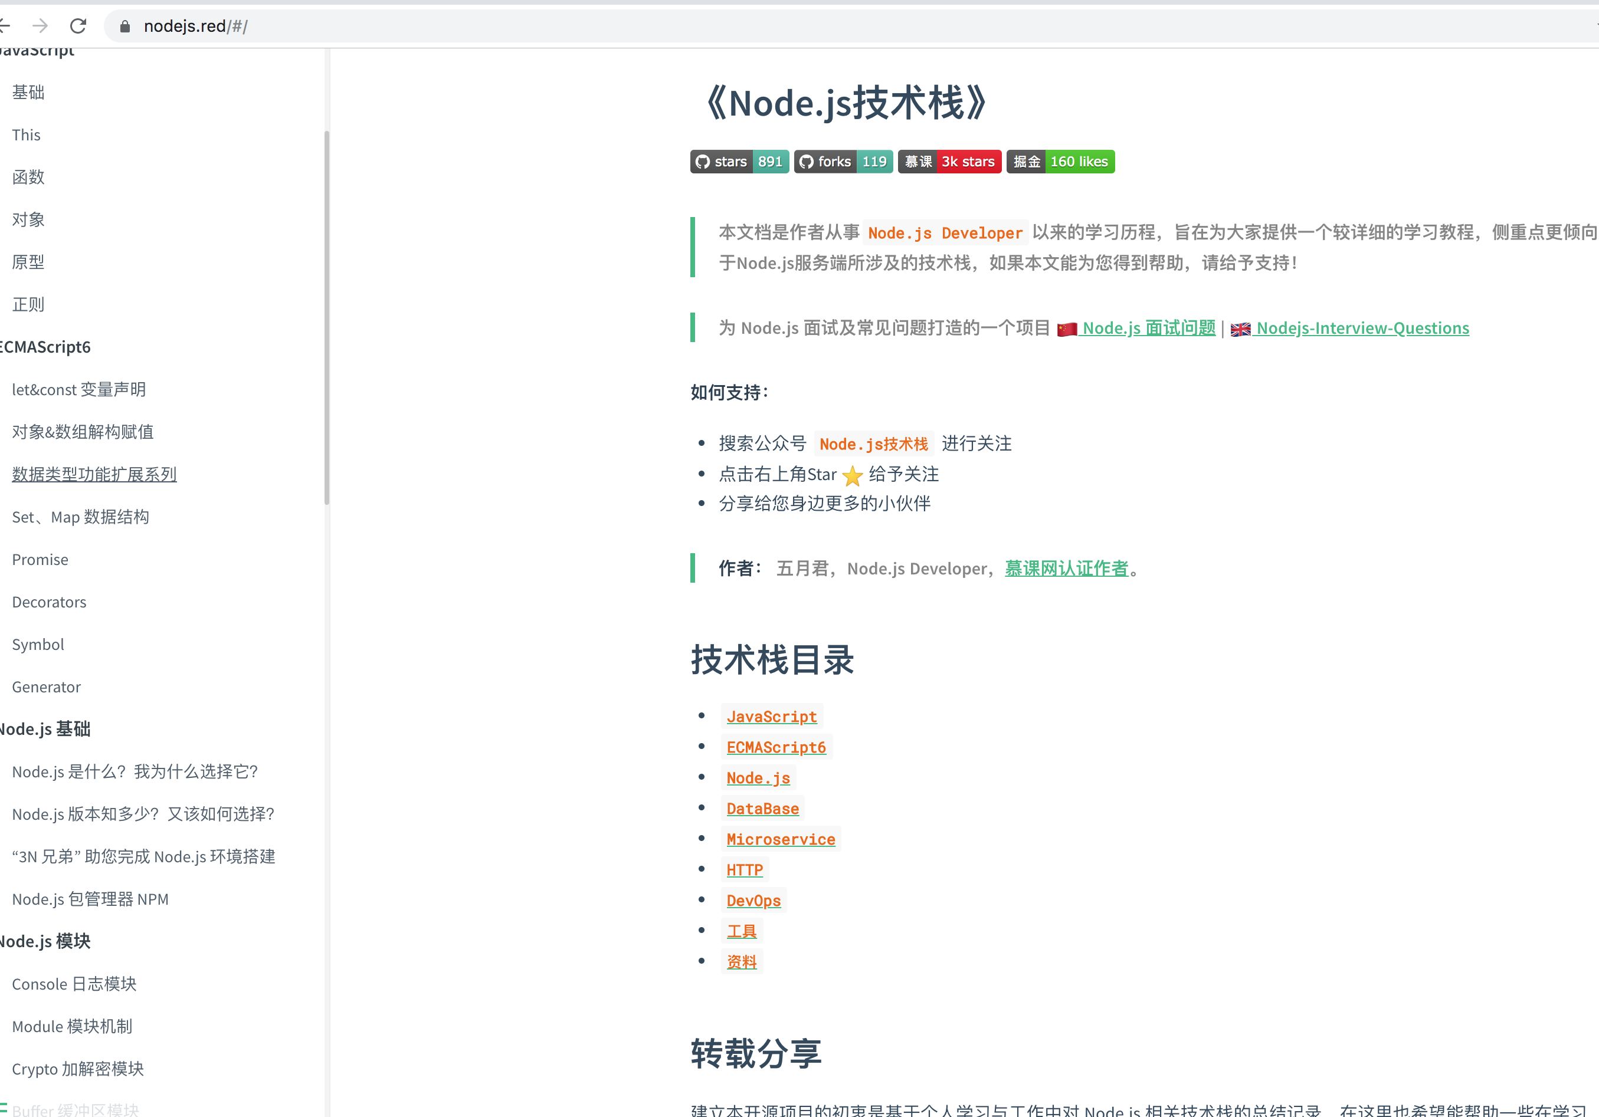1599x1117 pixels.
Task: Click the green 掘金 160 likes badge
Action: point(1060,162)
